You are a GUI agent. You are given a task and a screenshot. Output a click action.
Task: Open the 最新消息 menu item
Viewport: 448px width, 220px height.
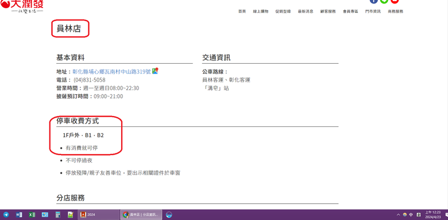[x=306, y=11]
